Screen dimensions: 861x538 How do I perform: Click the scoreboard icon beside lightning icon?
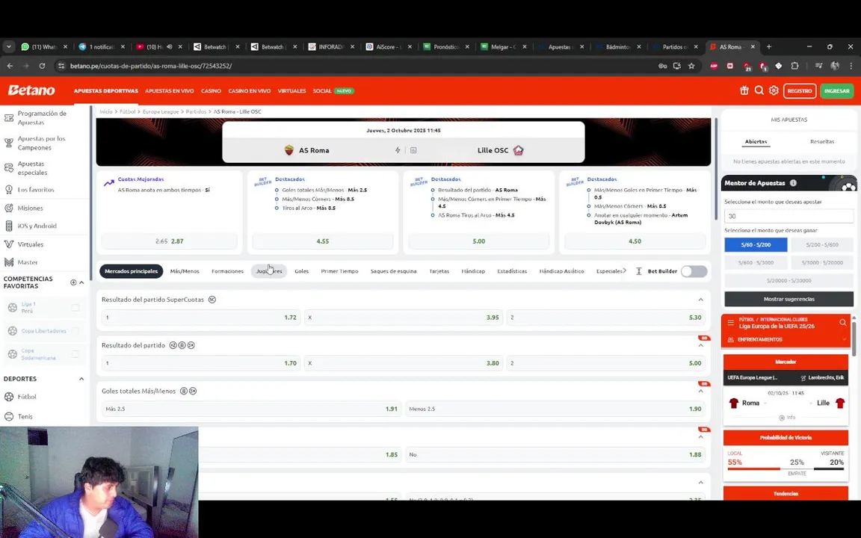413,150
